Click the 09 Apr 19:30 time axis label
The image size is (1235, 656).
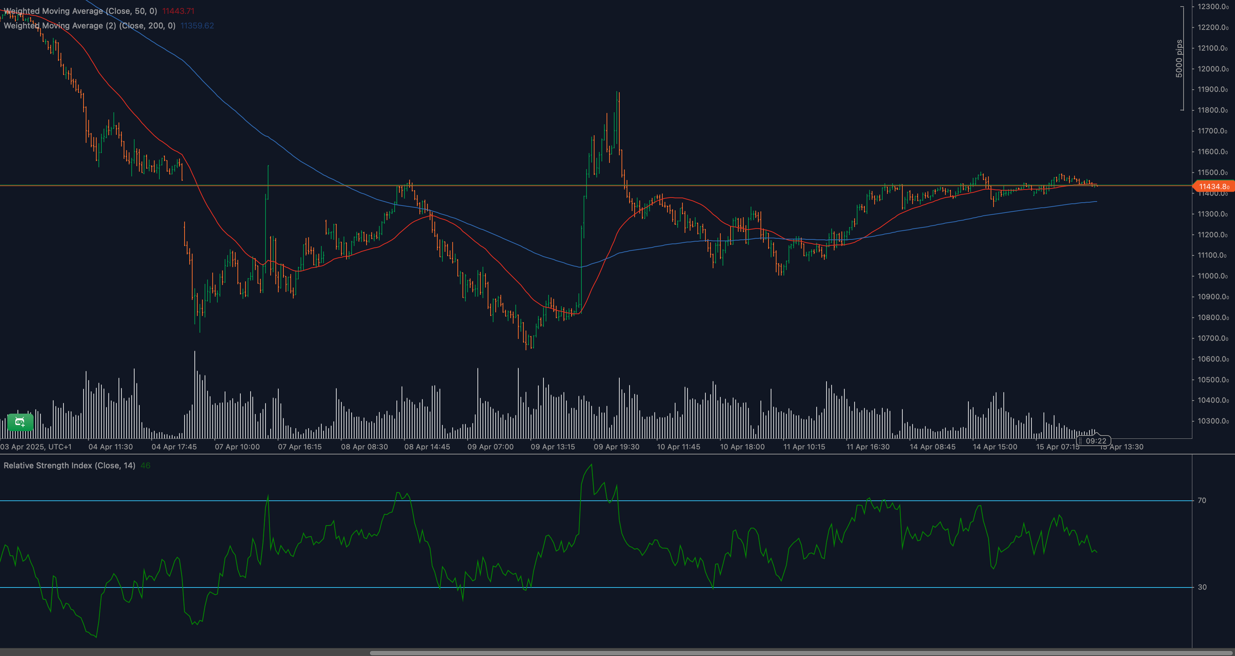(616, 446)
